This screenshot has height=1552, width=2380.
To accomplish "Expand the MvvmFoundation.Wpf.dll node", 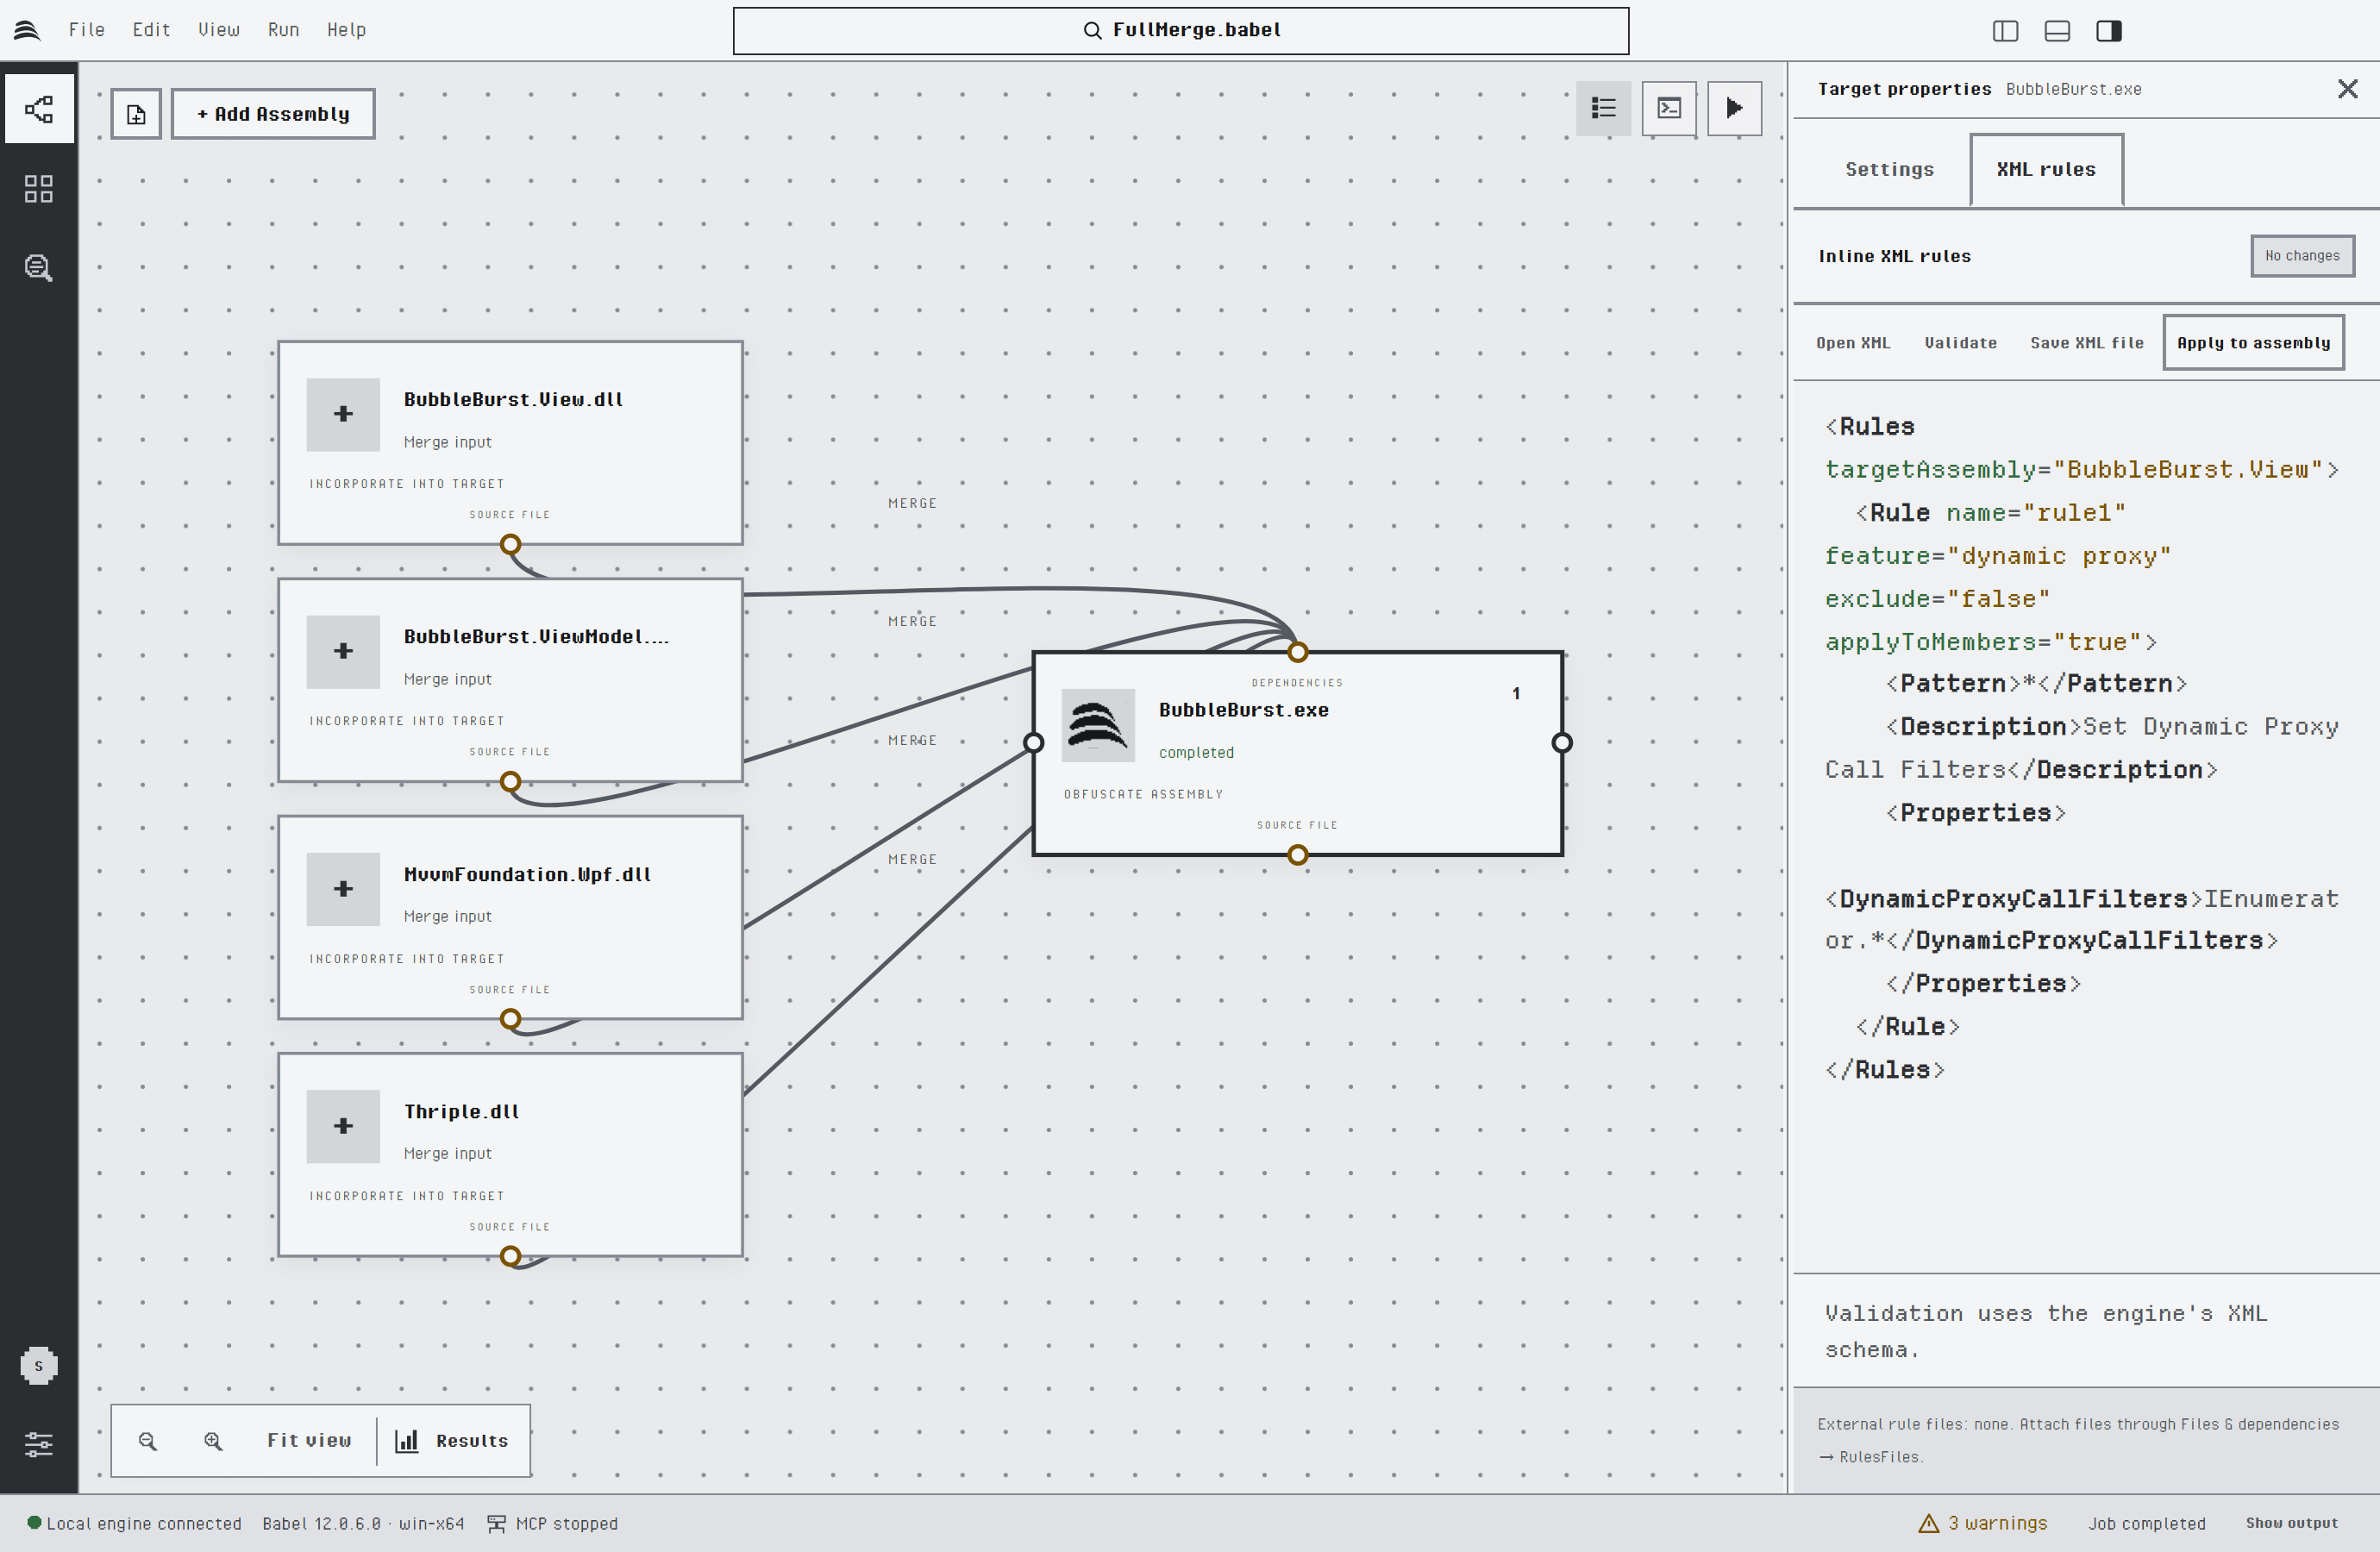I will point(343,889).
